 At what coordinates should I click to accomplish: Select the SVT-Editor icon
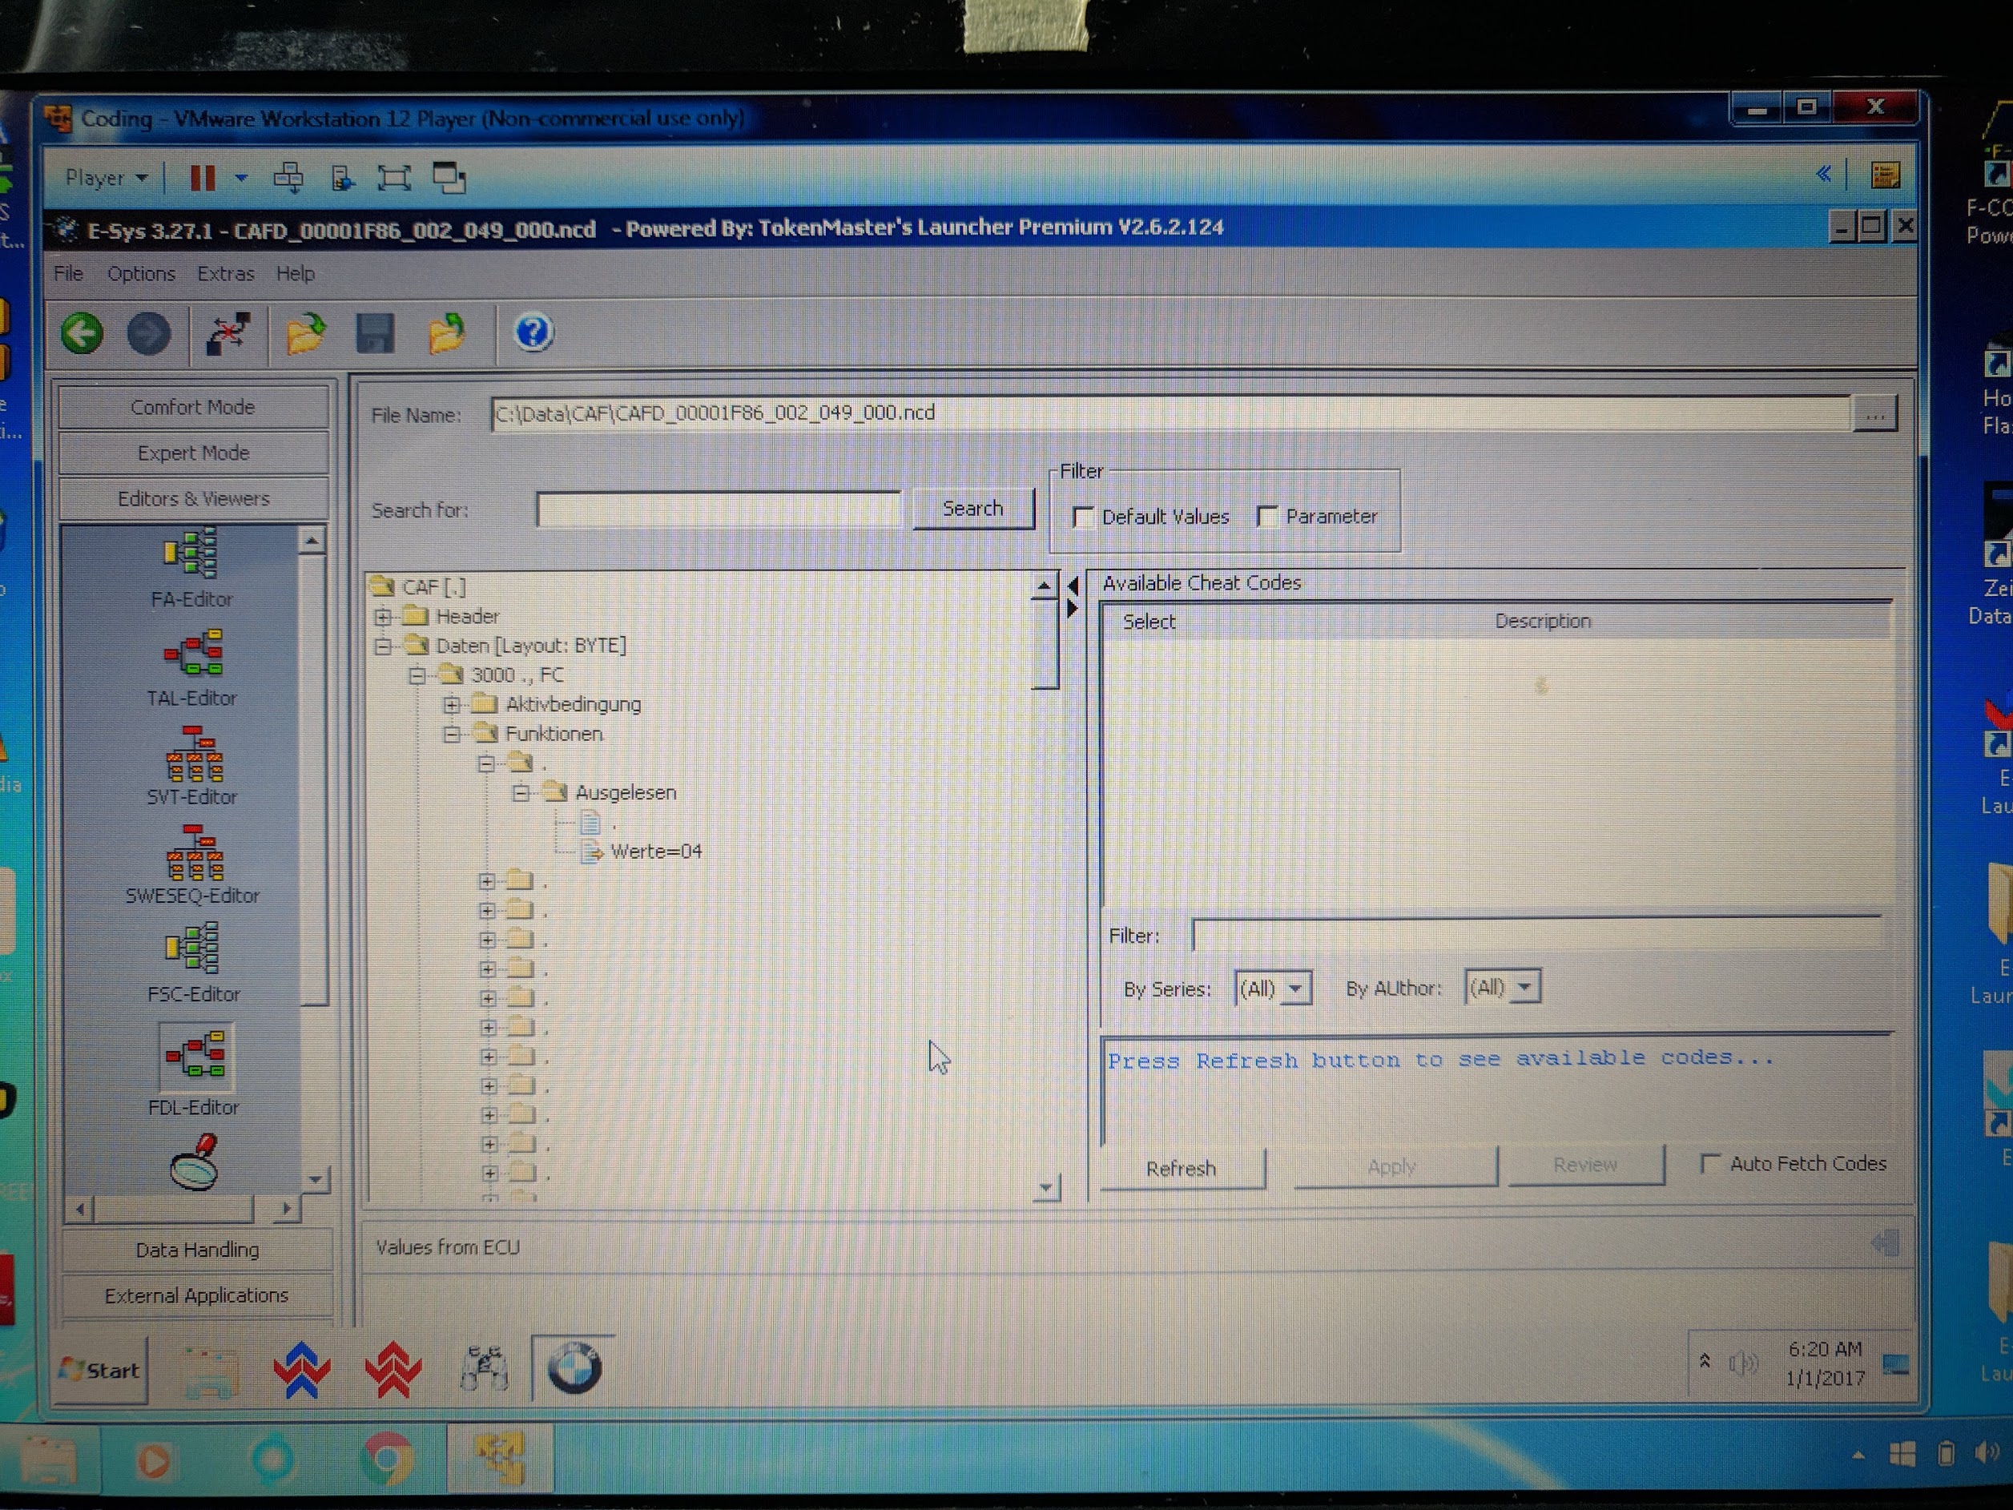193,754
